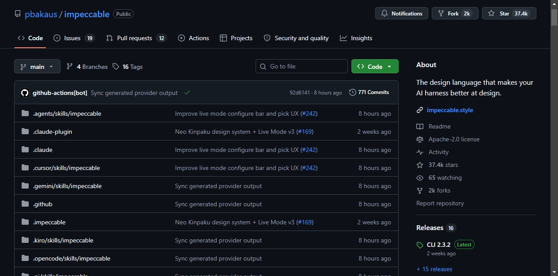Viewport: 558px width, 276px height.
Task: Click the vertical scrollbar up arrow
Action: [x=554, y=4]
